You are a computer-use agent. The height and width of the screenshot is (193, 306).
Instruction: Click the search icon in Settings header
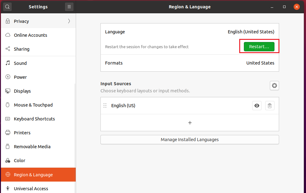pos(7,7)
